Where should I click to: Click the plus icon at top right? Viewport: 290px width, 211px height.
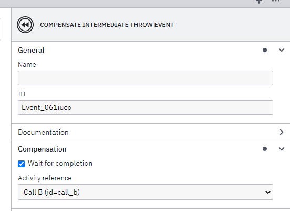tap(259, 2)
